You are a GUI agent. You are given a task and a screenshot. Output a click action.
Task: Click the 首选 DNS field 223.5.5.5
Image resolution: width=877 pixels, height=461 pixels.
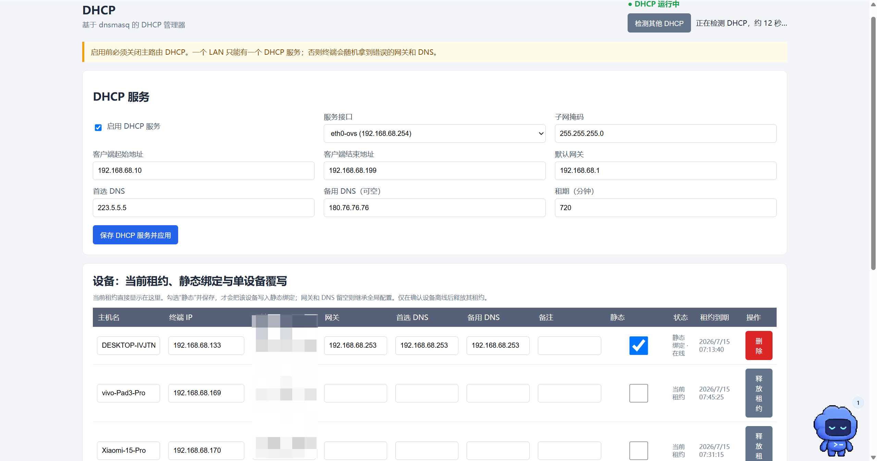click(203, 208)
